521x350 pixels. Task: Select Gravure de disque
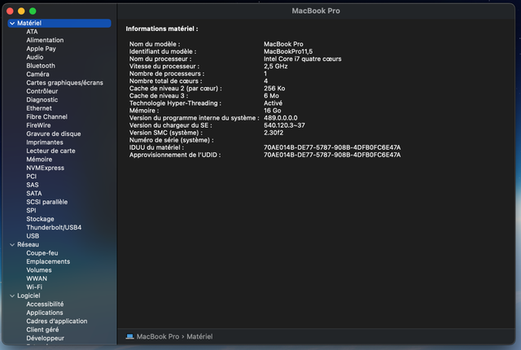(x=54, y=133)
